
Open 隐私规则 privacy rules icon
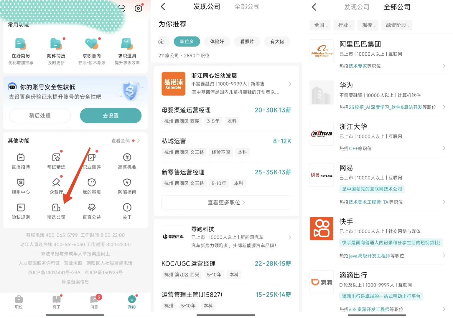click(21, 208)
